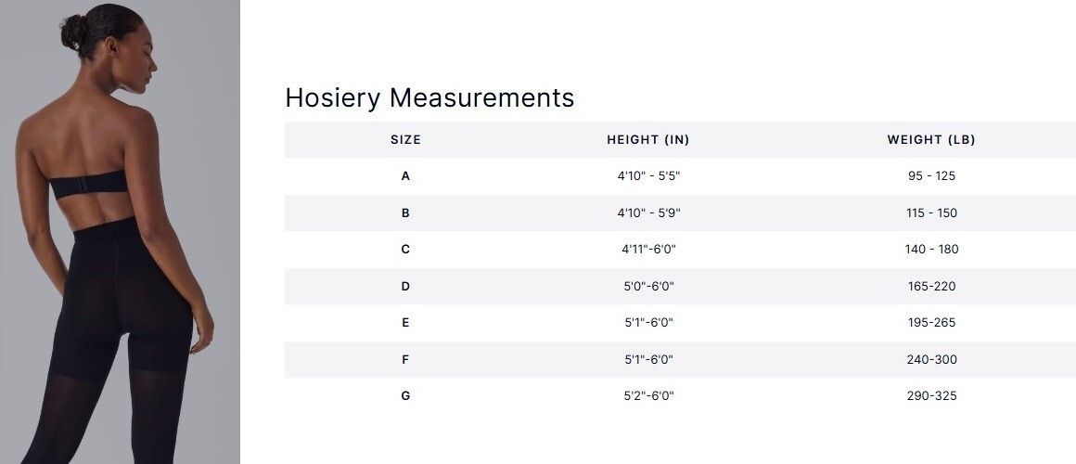Click the 4'11"-6'0" height cell
The height and width of the screenshot is (464, 1076).
coord(648,250)
